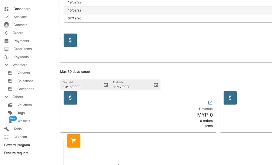Open Order Items from sidebar
This screenshot has height=165, width=272.
tap(23, 49)
